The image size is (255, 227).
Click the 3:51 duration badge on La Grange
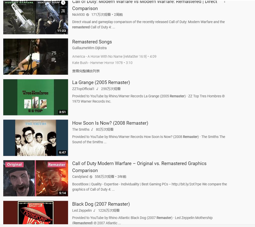coord(62,112)
